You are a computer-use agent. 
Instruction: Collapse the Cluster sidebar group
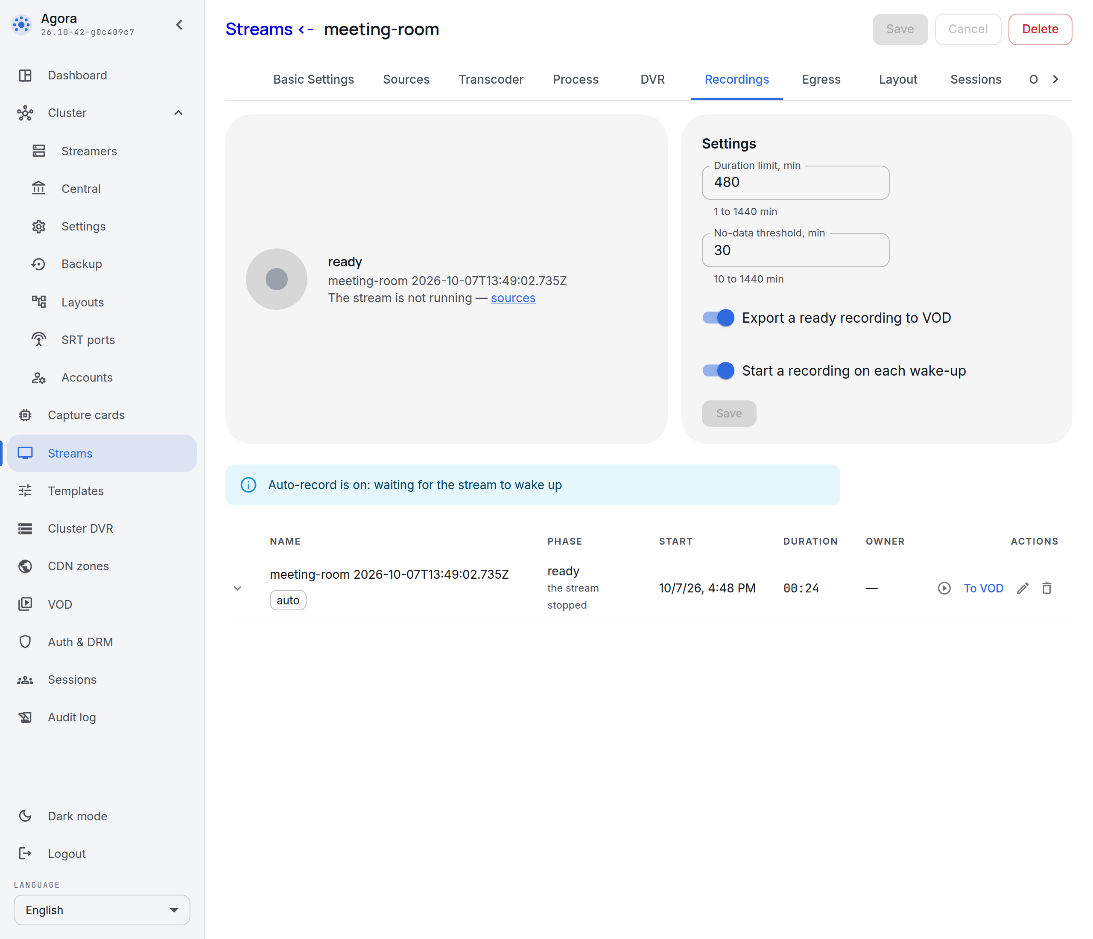click(x=178, y=113)
